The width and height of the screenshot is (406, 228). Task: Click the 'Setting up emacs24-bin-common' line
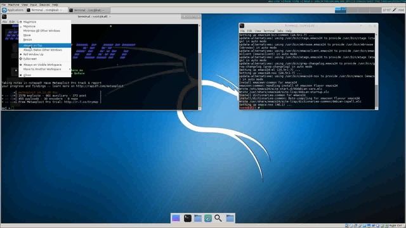(277, 35)
